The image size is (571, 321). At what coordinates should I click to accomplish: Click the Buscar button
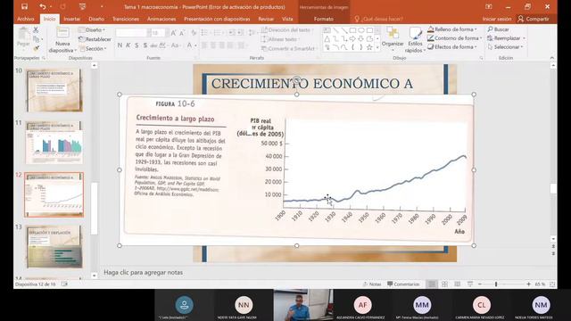(498, 29)
